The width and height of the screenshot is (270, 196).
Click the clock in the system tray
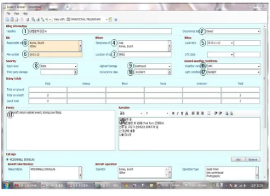257,186
